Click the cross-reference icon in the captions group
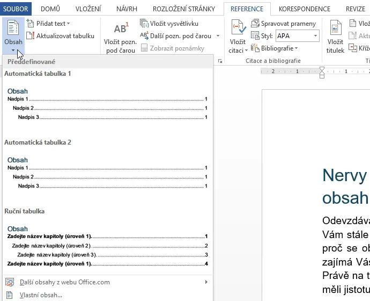Viewport: 370px width, 301px height. [353, 48]
